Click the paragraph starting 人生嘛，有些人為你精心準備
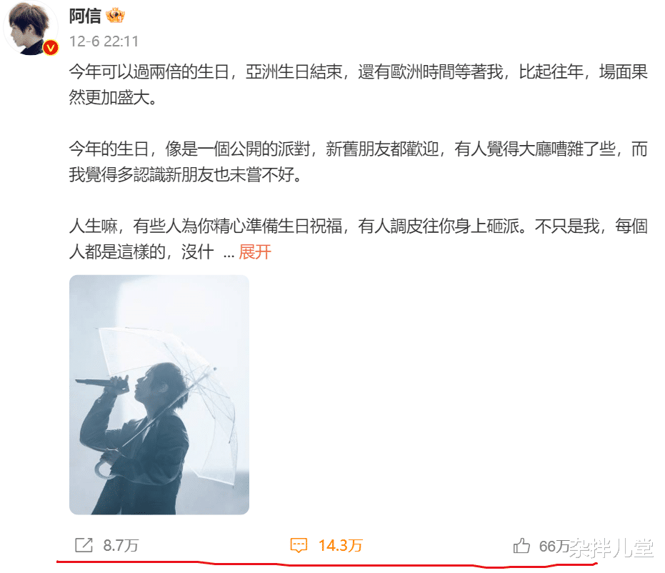The image size is (665, 573). click(359, 239)
